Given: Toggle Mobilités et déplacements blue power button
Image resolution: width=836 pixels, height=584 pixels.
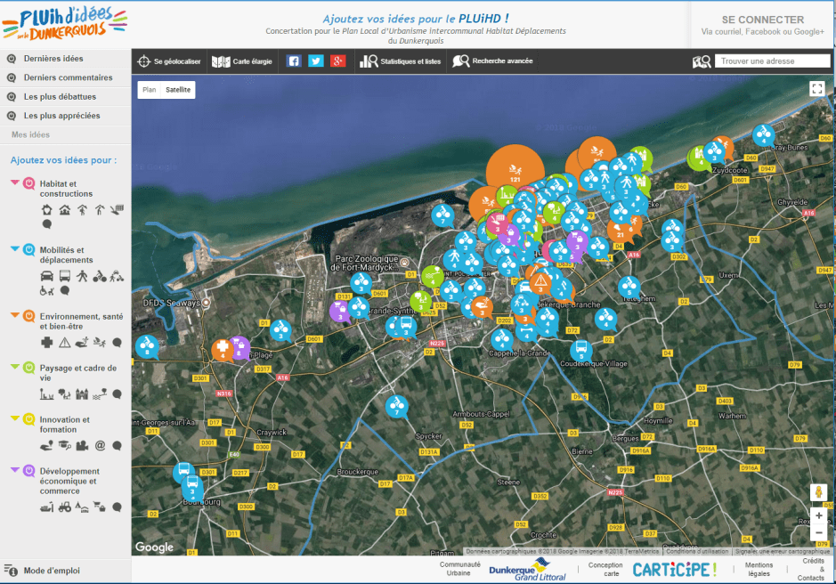Looking at the screenshot, I should click(28, 250).
